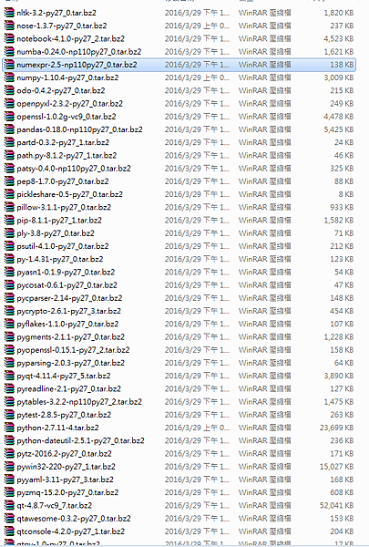Select the file name pytables-3.2.2-np110py27_2.tar.bz2

[x=79, y=401]
